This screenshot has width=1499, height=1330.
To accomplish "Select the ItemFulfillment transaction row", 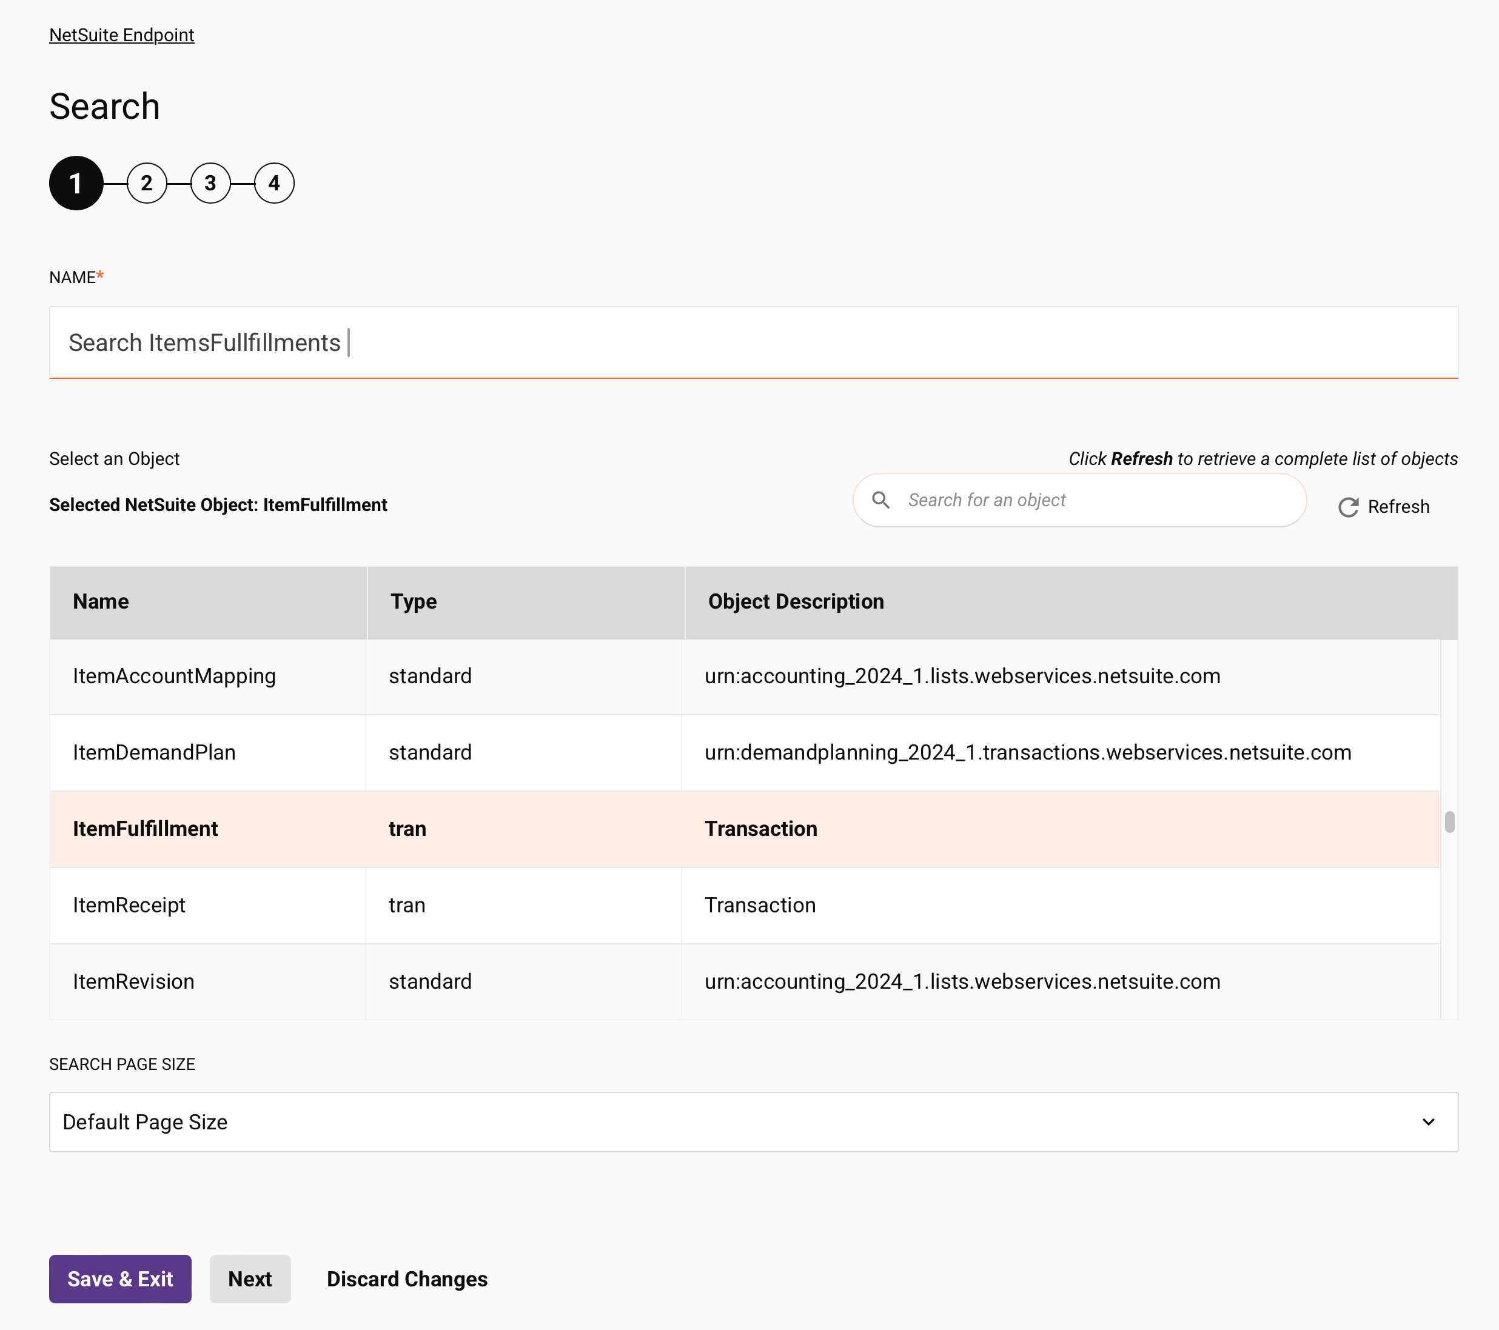I will click(x=145, y=829).
